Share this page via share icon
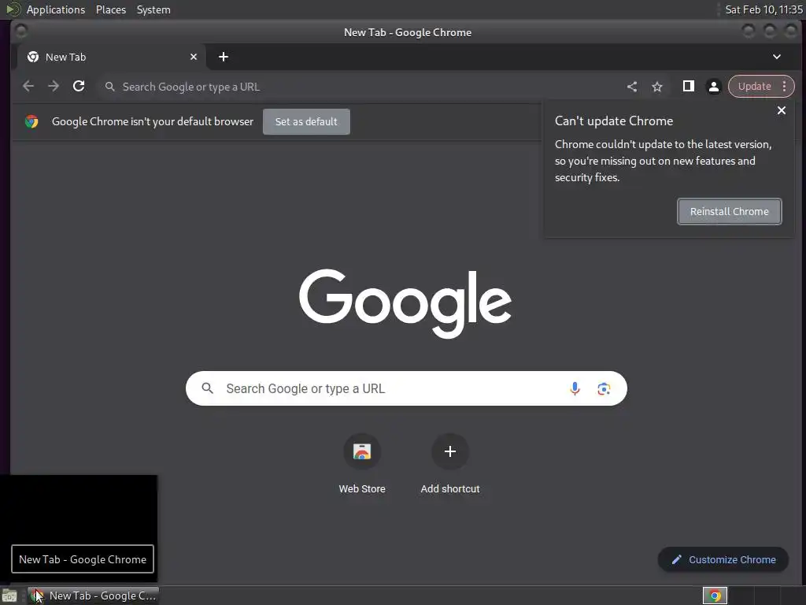 (632, 87)
